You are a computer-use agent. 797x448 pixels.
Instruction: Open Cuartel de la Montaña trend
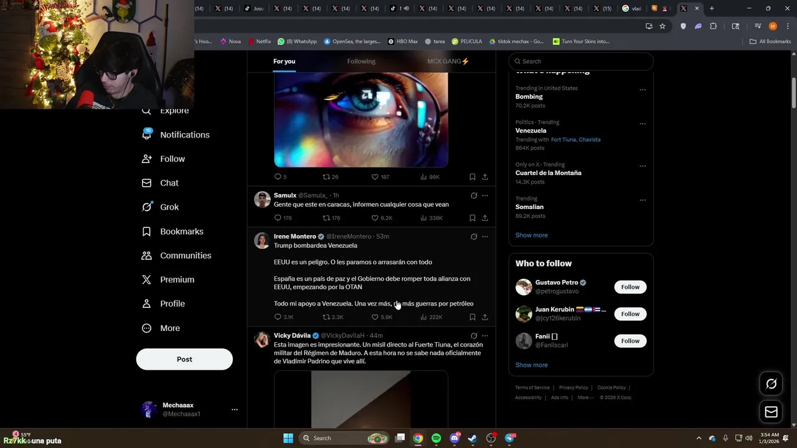click(x=548, y=173)
